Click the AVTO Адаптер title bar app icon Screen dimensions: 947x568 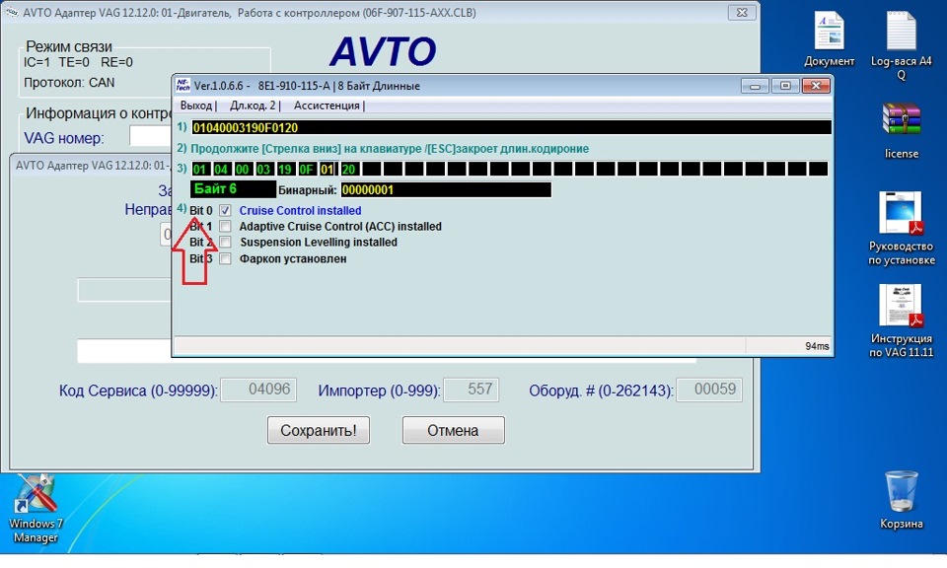pos(12,12)
